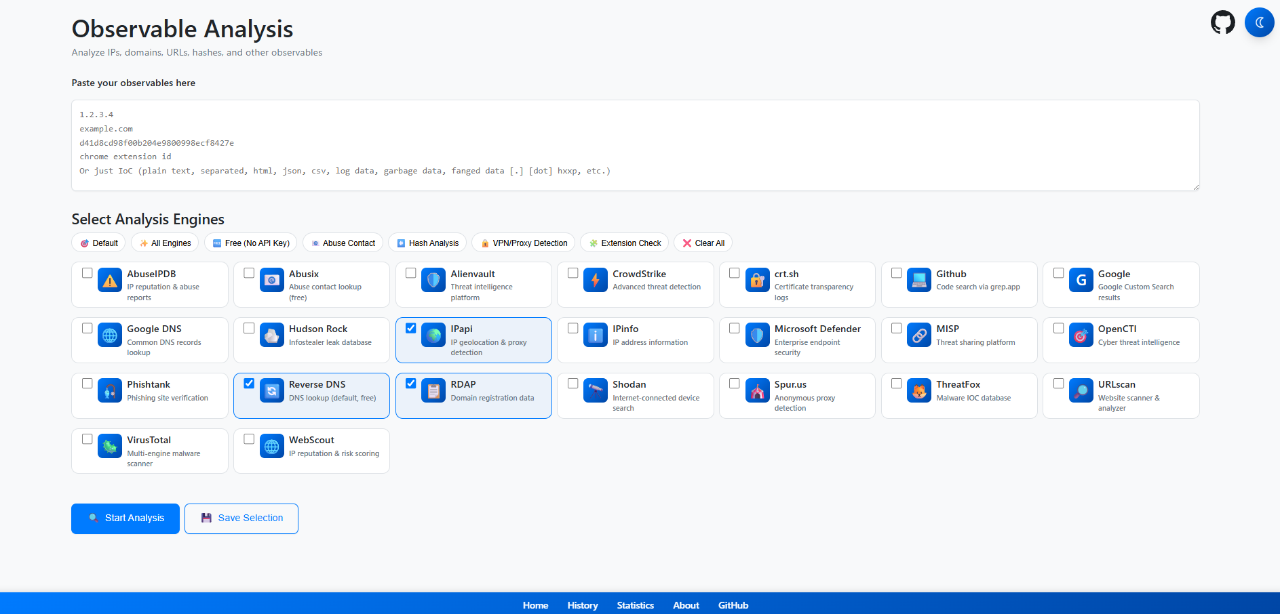The height and width of the screenshot is (614, 1280).
Task: Click the ThreatFox fox icon
Action: click(919, 390)
